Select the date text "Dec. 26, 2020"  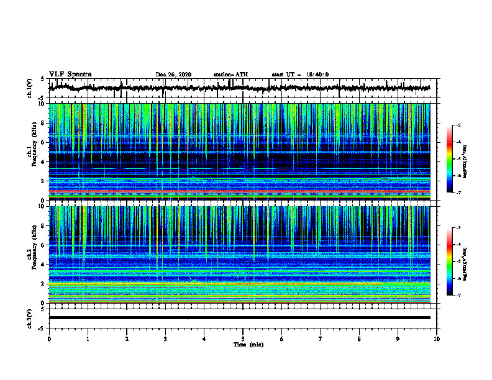click(x=173, y=75)
